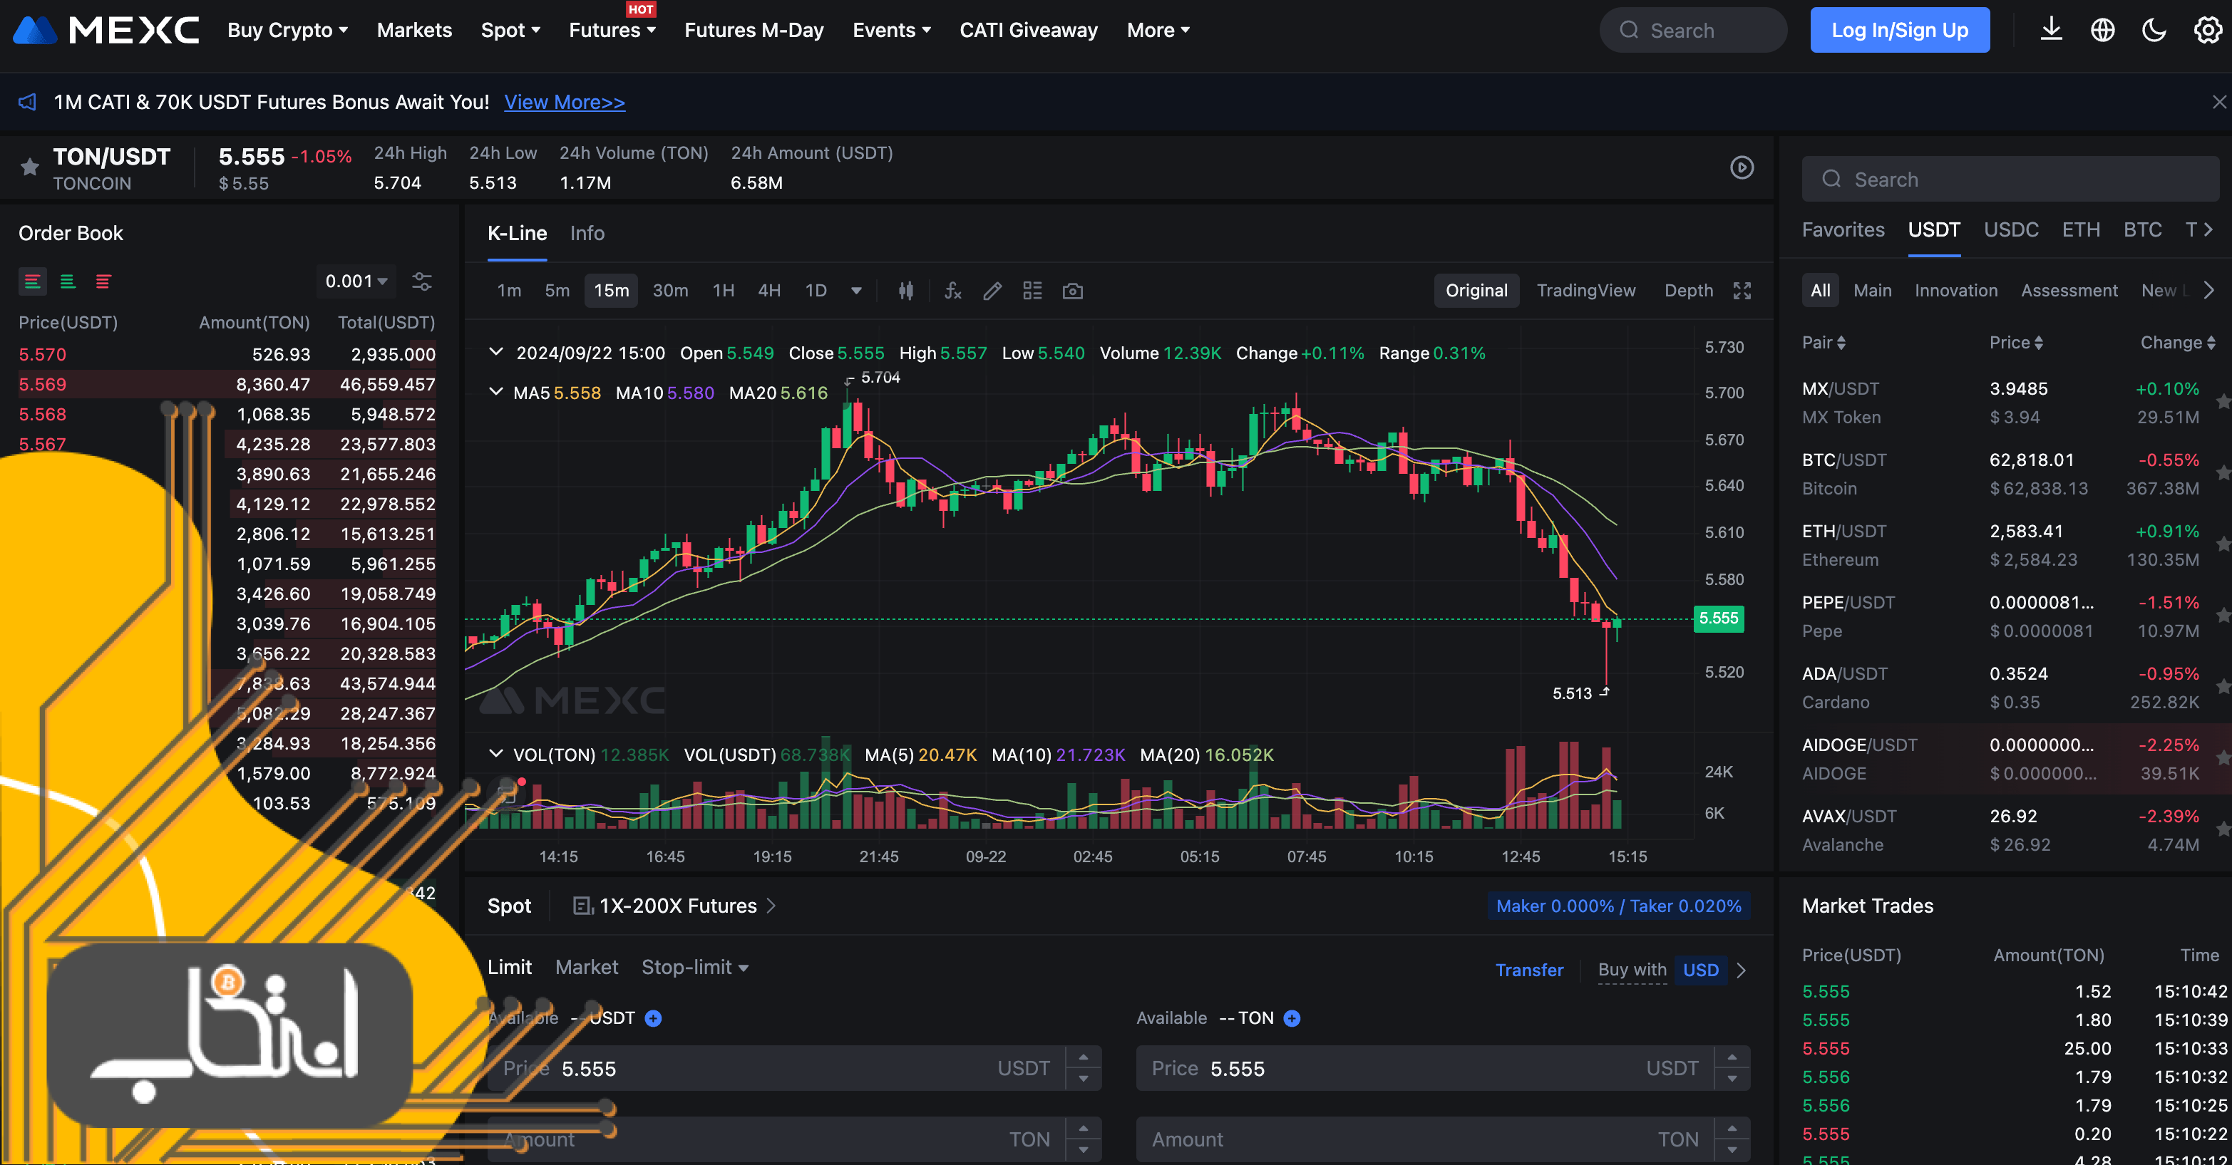Close the CATI bonus announcement banner
This screenshot has width=2232, height=1165.
(x=2219, y=102)
